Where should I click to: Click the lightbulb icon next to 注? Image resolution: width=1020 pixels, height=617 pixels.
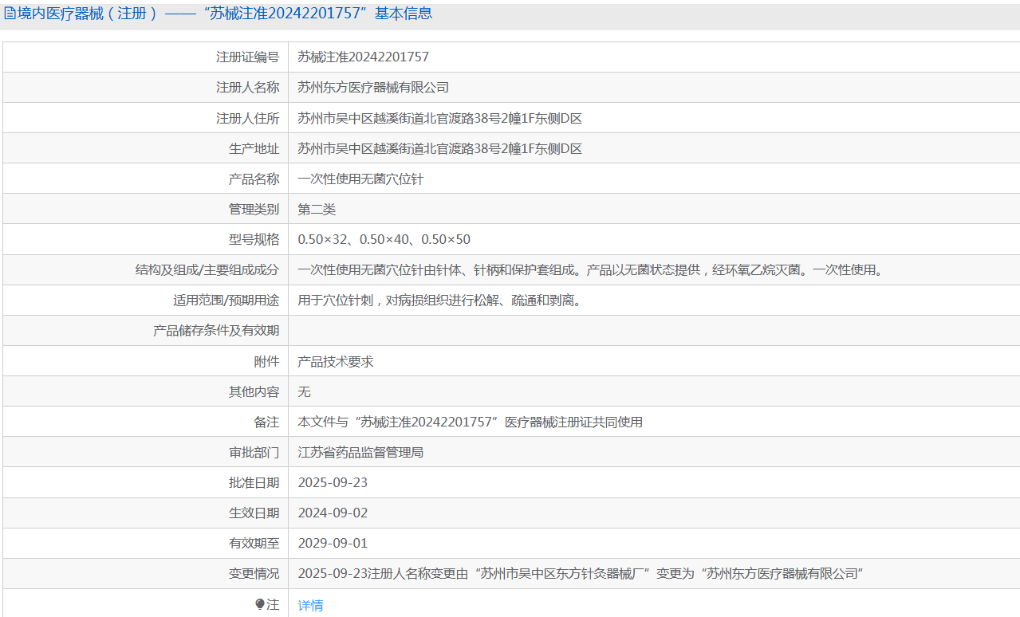(260, 605)
